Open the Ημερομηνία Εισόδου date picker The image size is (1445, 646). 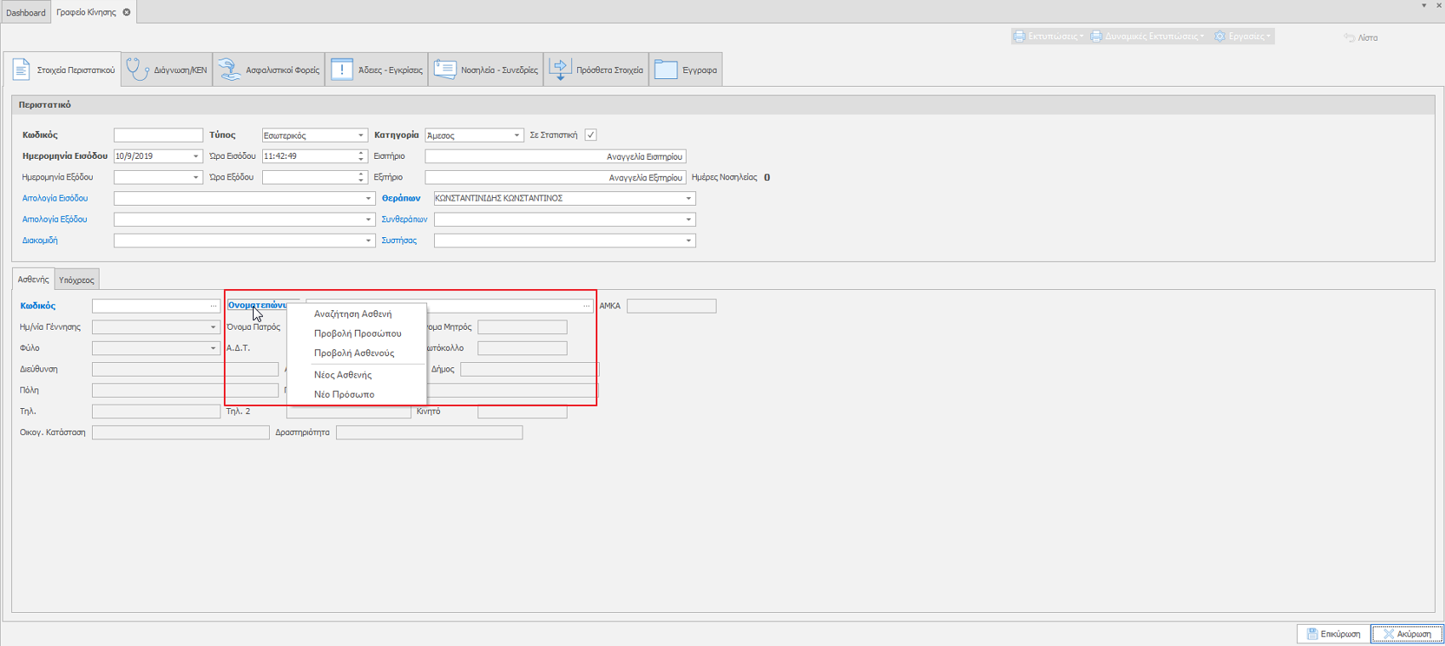(x=195, y=156)
